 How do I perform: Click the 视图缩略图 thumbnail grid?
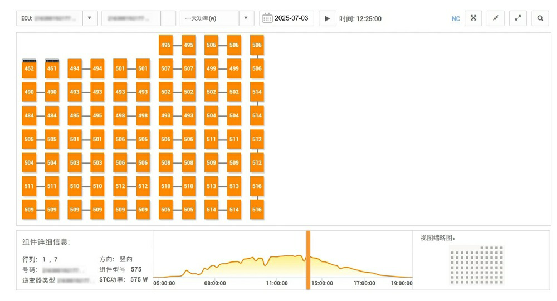coord(476,265)
